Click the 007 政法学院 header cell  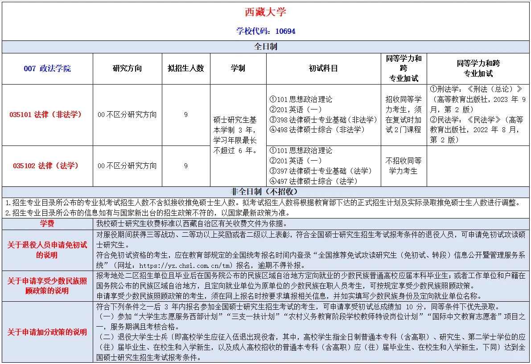click(47, 69)
